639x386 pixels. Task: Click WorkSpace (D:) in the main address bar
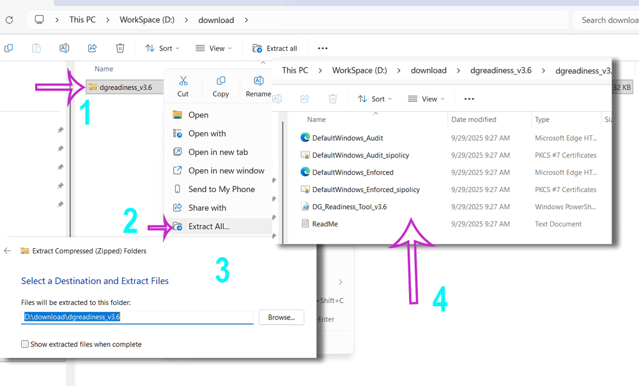(x=147, y=20)
